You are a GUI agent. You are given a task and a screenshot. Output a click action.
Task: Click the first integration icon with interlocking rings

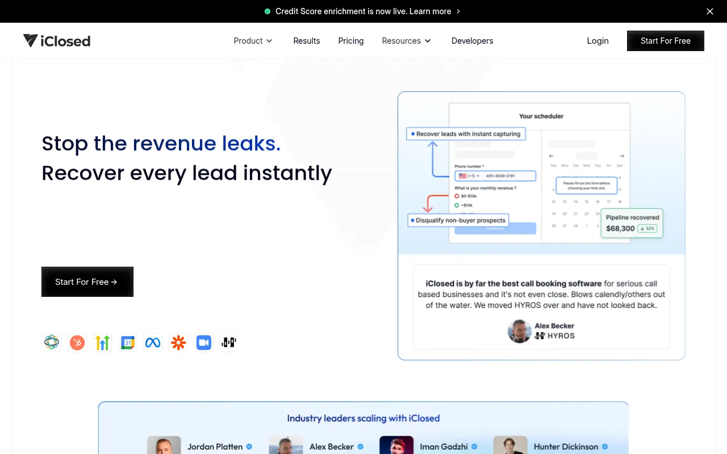pyautogui.click(x=52, y=342)
